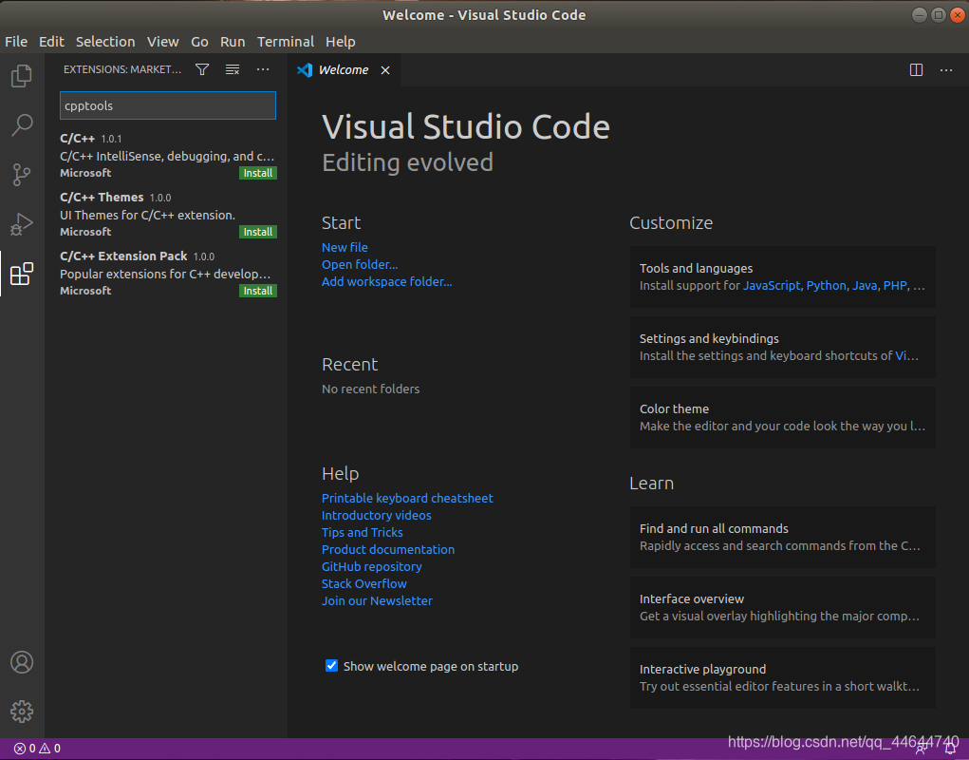Viewport: 969px width, 760px height.
Task: Open the Run and Debug view icon
Action: point(22,225)
